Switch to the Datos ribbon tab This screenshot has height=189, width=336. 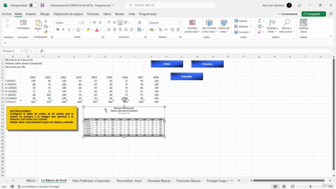click(x=107, y=14)
